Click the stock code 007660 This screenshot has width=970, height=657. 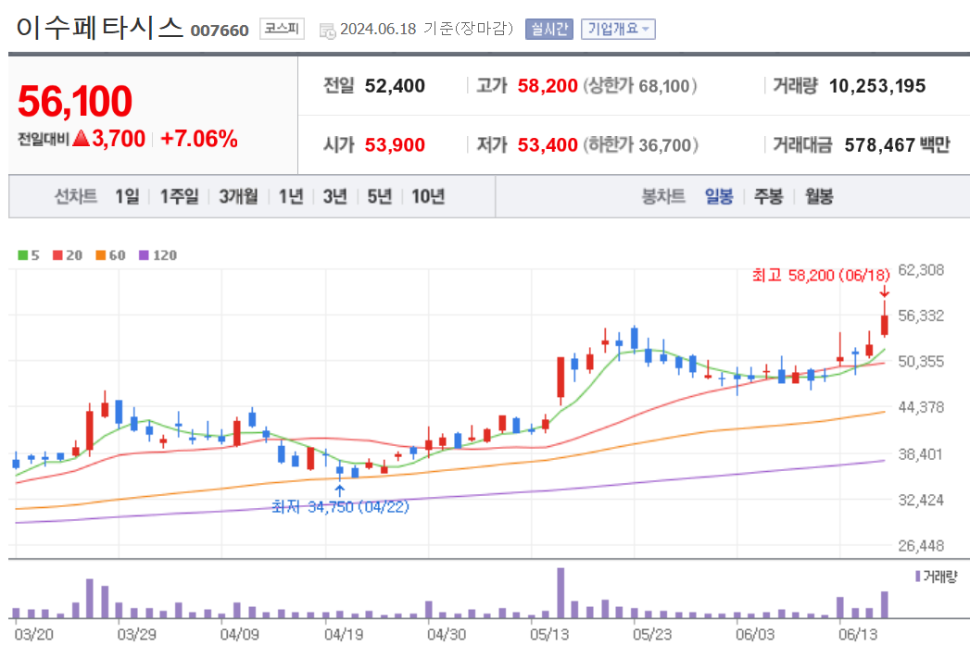(x=220, y=31)
